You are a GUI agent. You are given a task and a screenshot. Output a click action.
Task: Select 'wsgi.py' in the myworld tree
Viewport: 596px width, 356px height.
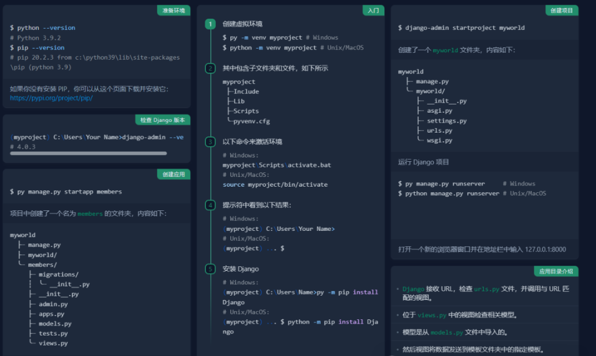pos(439,140)
